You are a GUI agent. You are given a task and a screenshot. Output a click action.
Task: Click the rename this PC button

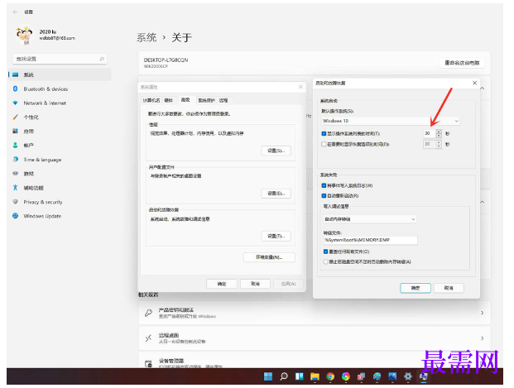(462, 63)
